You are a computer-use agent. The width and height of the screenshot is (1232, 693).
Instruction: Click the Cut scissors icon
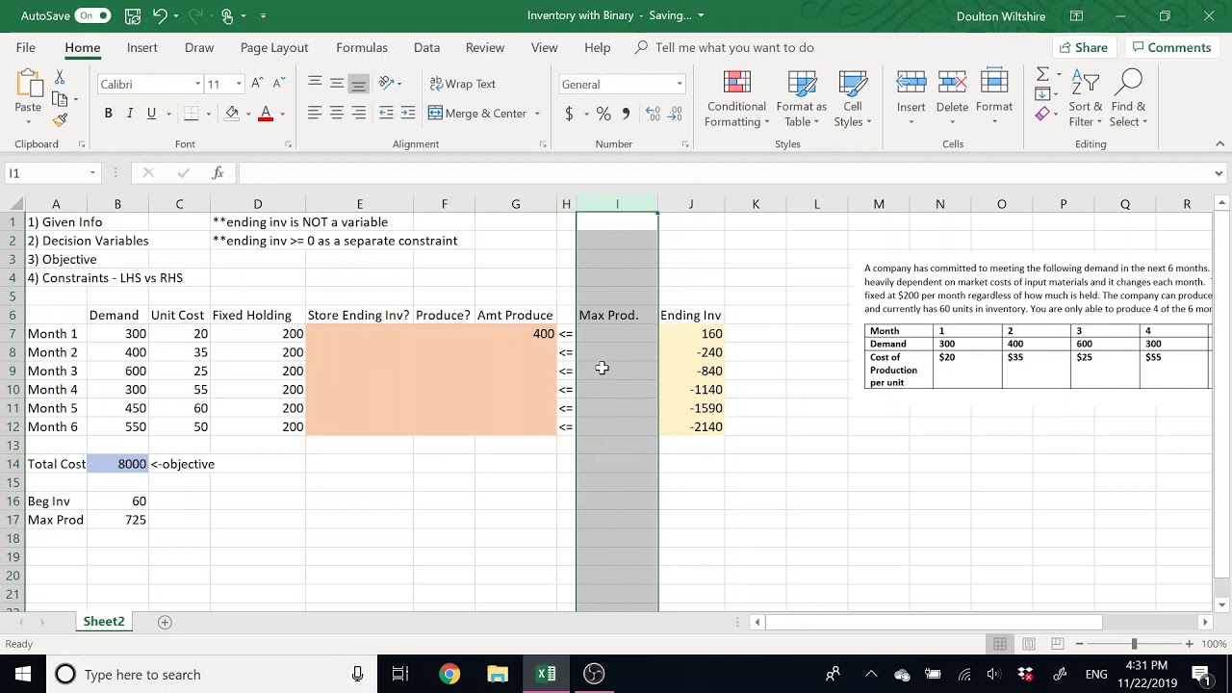(60, 77)
